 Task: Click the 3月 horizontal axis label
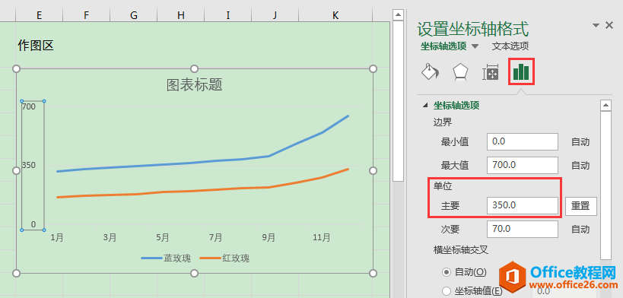coord(110,238)
